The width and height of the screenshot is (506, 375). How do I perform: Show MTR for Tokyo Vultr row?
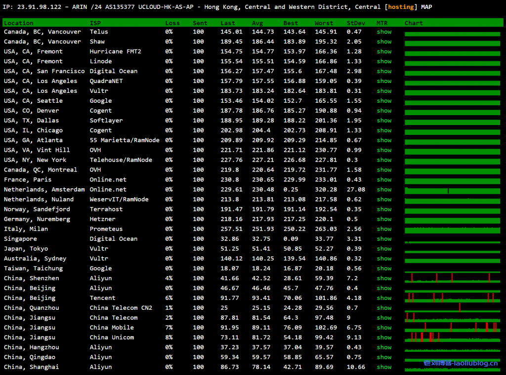pyautogui.click(x=384, y=249)
